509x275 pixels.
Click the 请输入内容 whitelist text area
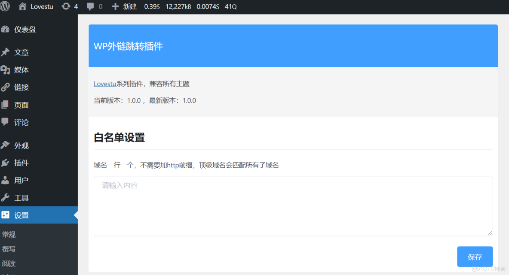pos(292,205)
